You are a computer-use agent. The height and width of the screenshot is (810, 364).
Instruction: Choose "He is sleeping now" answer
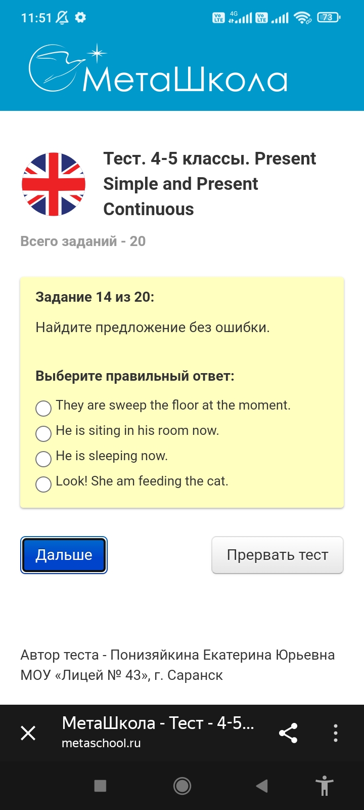[43, 459]
